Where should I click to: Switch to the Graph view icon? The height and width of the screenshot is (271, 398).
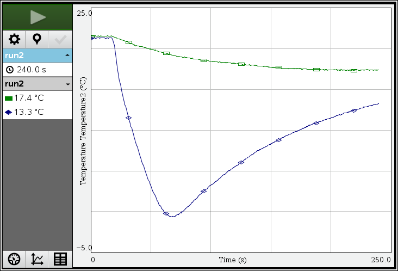pos(37,259)
